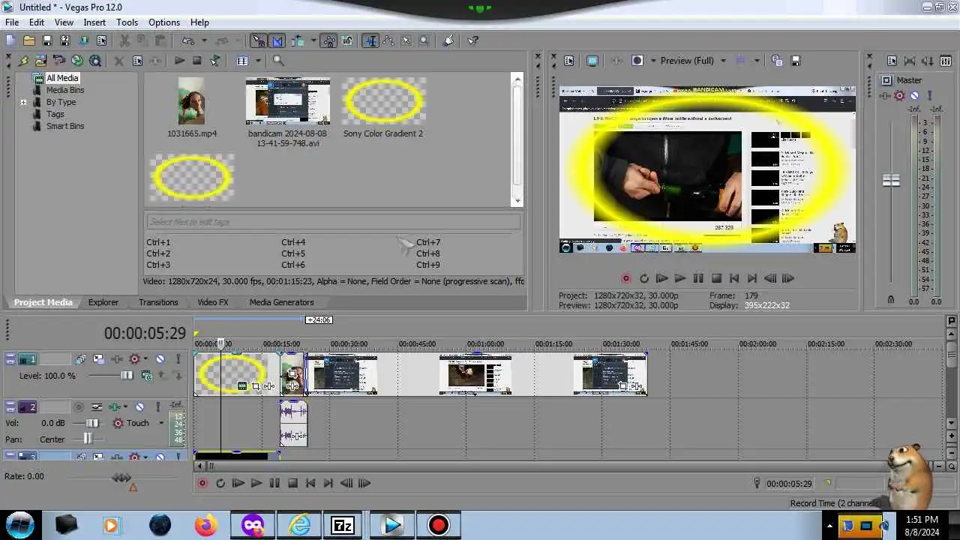Image resolution: width=960 pixels, height=540 pixels.
Task: Open Auto Ripple mode dropdown arrow
Action: coord(313,40)
